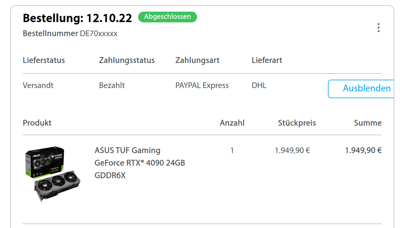Open the ASUS TUF Gaming GeForce product name
The height and width of the screenshot is (228, 400).
click(140, 163)
